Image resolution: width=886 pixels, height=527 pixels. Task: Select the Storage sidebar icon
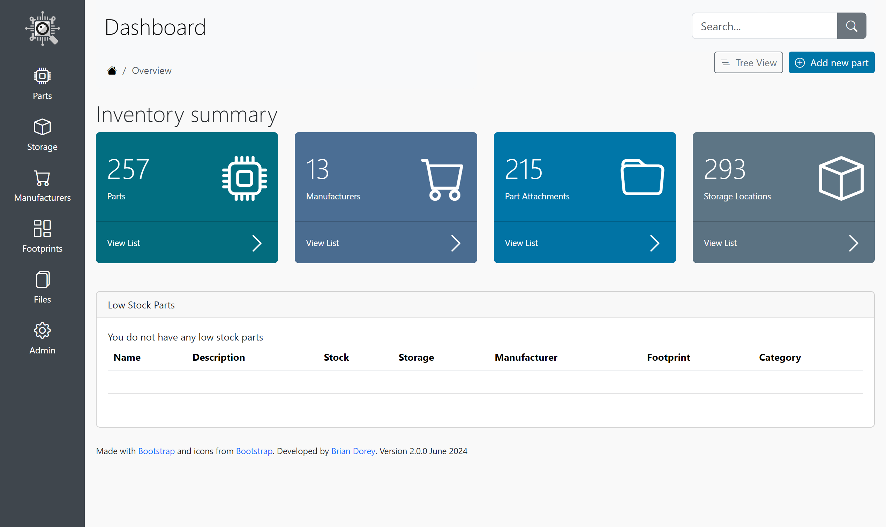42,135
